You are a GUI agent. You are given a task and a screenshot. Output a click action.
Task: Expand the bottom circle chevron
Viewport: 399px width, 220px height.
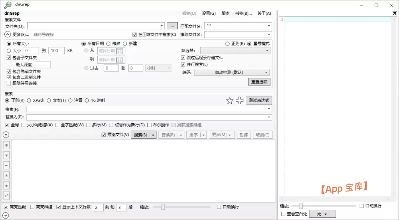(5, 216)
